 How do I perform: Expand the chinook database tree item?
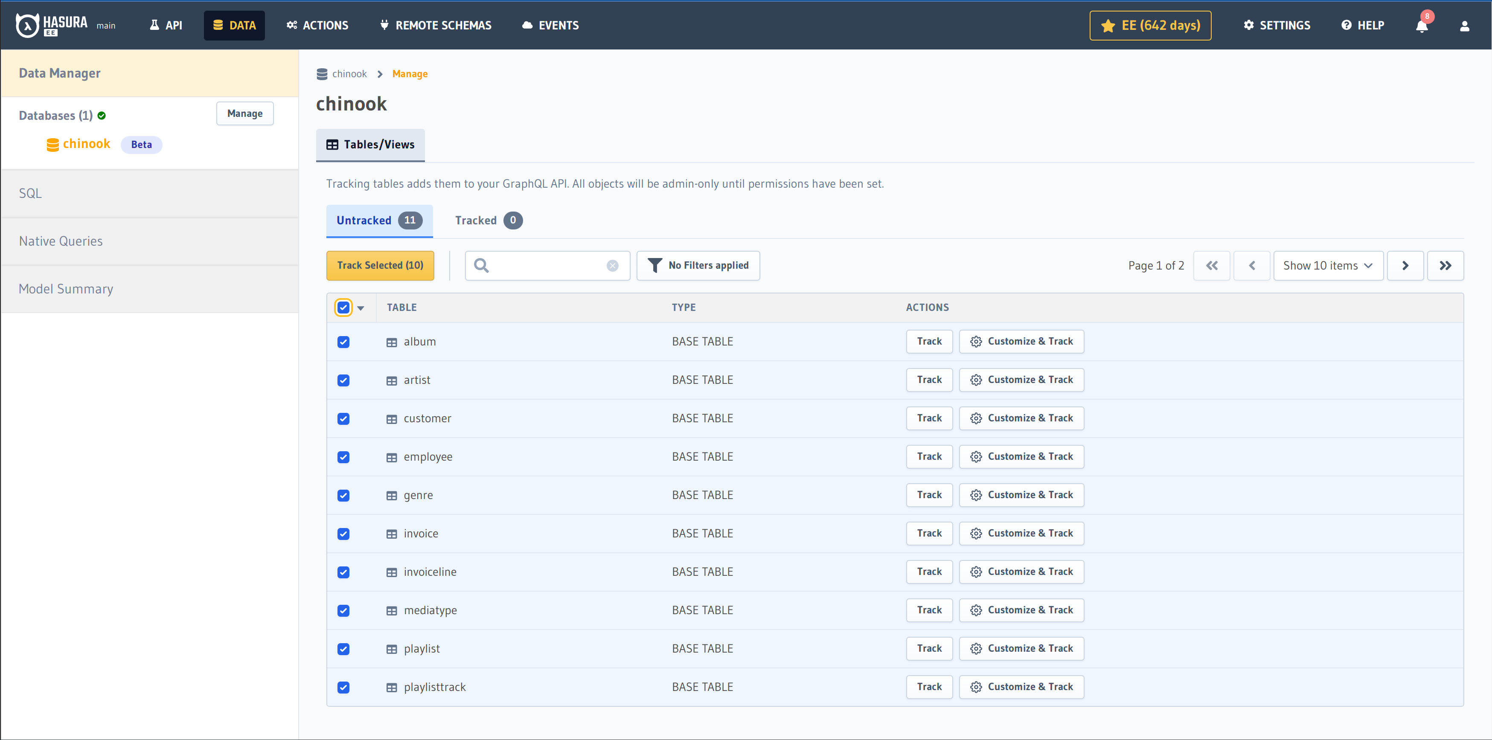coord(87,145)
